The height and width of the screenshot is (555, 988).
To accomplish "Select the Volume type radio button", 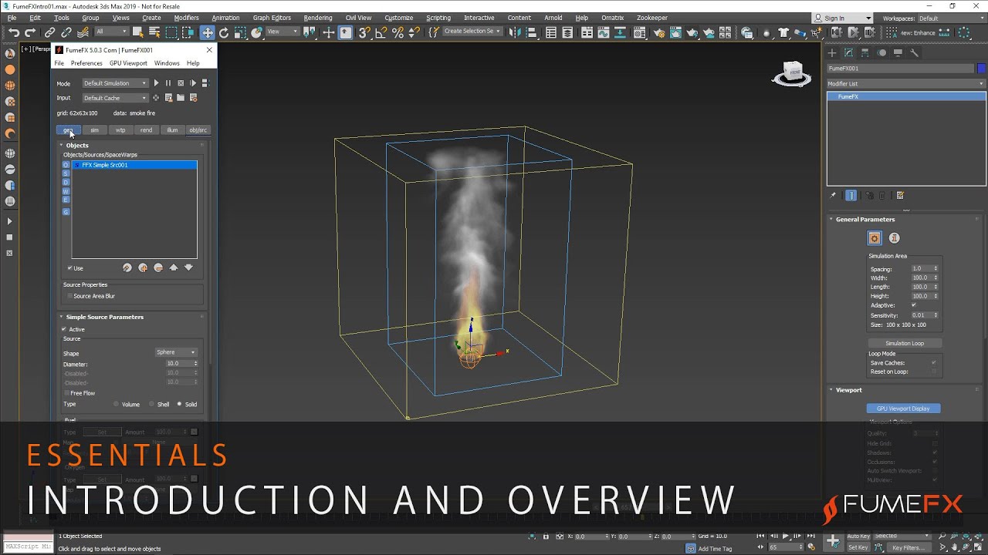I will pos(117,404).
